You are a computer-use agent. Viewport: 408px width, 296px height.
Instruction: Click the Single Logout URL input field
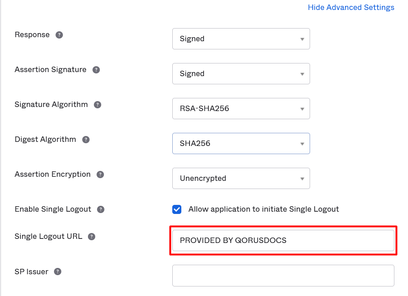pos(283,241)
